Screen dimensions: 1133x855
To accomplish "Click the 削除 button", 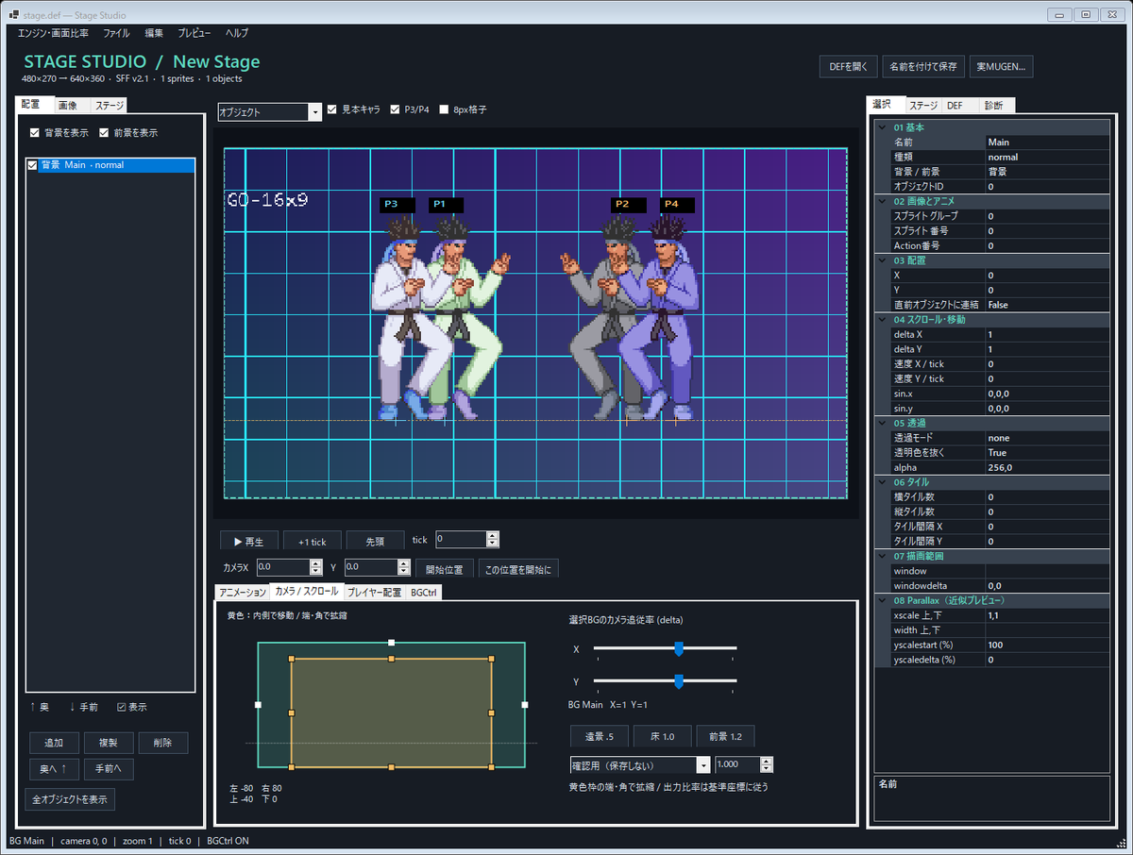I will point(162,743).
